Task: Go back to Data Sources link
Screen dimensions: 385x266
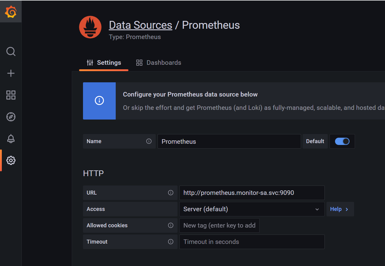Action: click(141, 25)
